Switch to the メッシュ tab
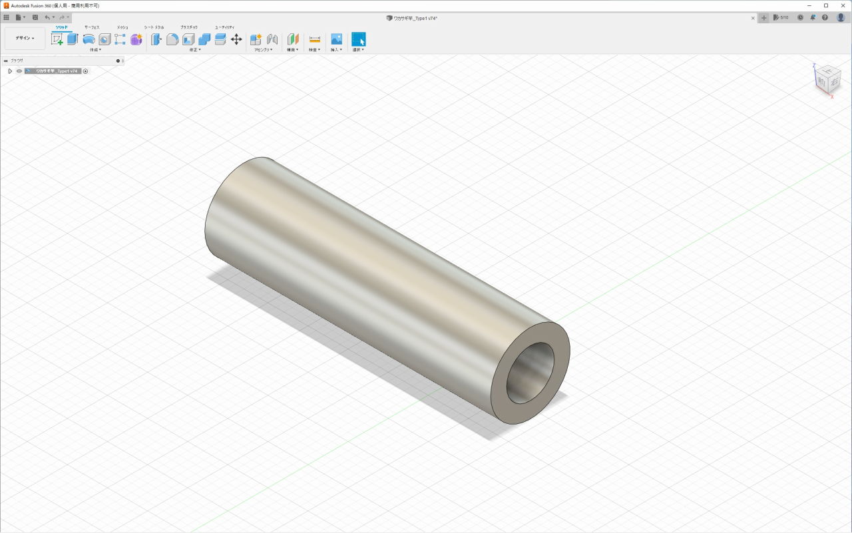The height and width of the screenshot is (533, 852). click(122, 27)
